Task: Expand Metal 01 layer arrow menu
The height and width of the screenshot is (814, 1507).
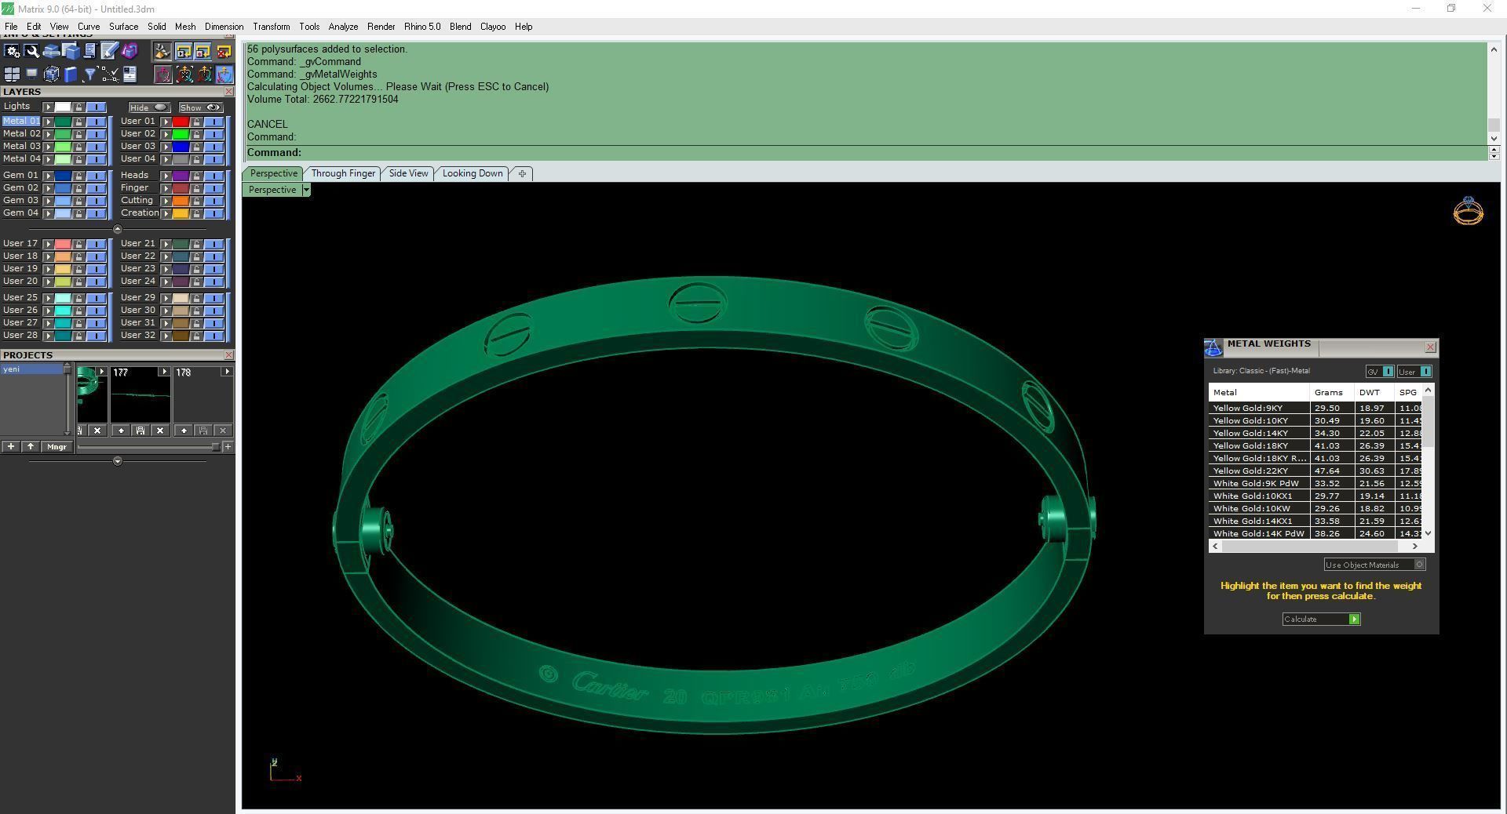Action: [x=48, y=122]
